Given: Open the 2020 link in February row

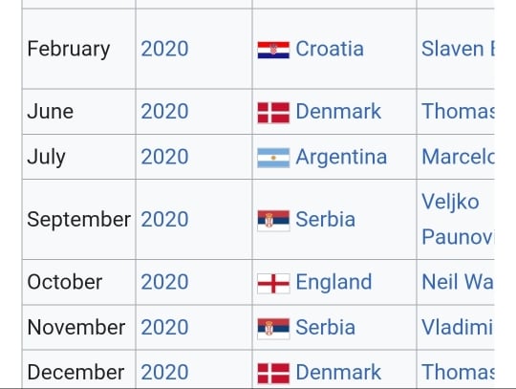Looking at the screenshot, I should coord(164,49).
